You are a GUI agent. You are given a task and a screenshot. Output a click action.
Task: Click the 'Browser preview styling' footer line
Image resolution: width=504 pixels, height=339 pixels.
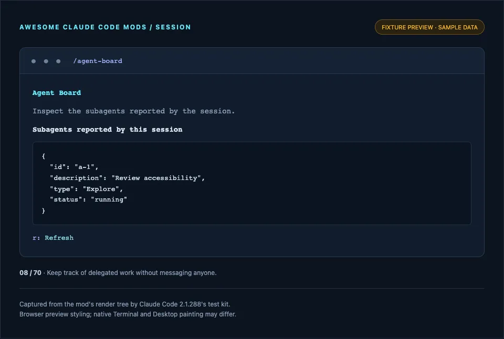[128, 314]
